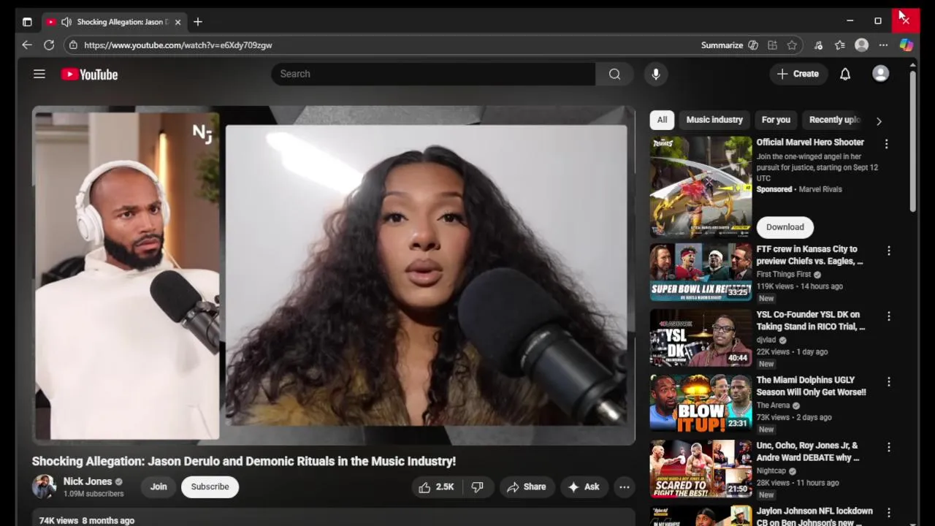Share the video
Viewport: 935px width, 526px height.
click(526, 487)
